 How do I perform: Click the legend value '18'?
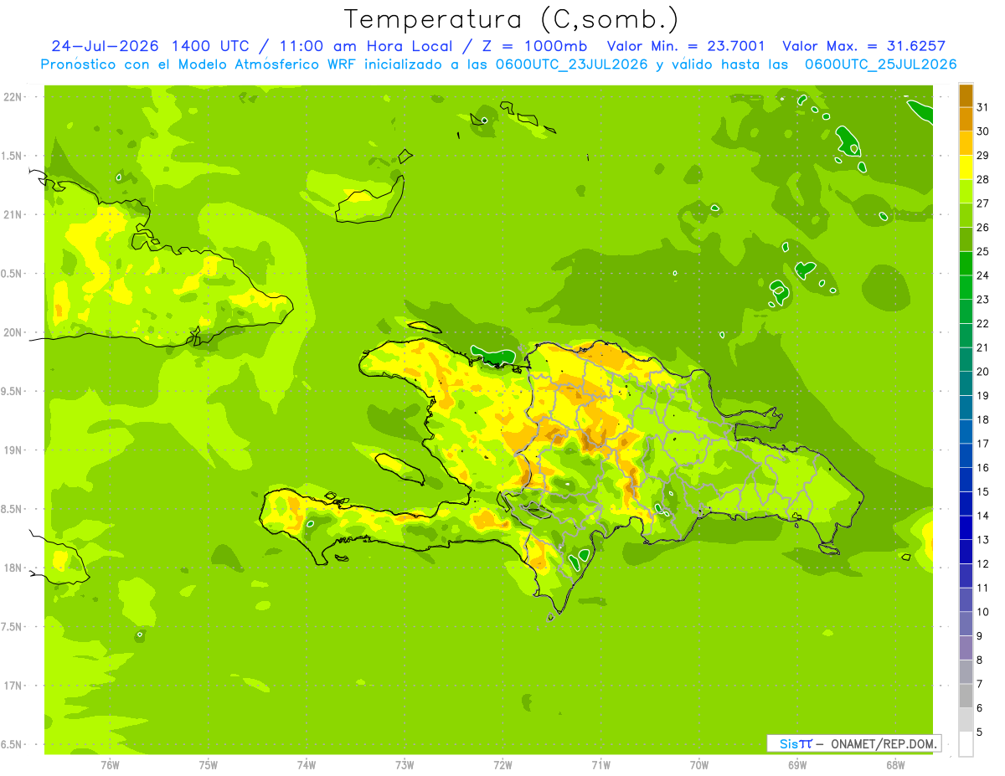tap(982, 419)
